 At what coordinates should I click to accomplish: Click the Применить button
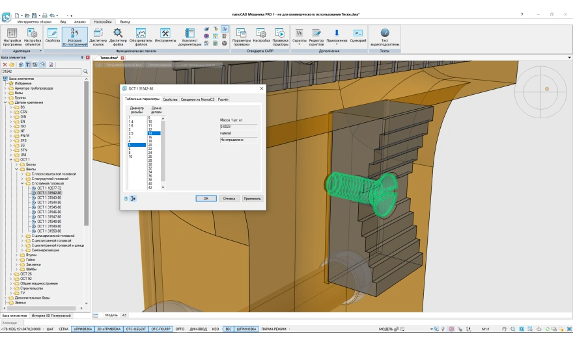coord(252,198)
